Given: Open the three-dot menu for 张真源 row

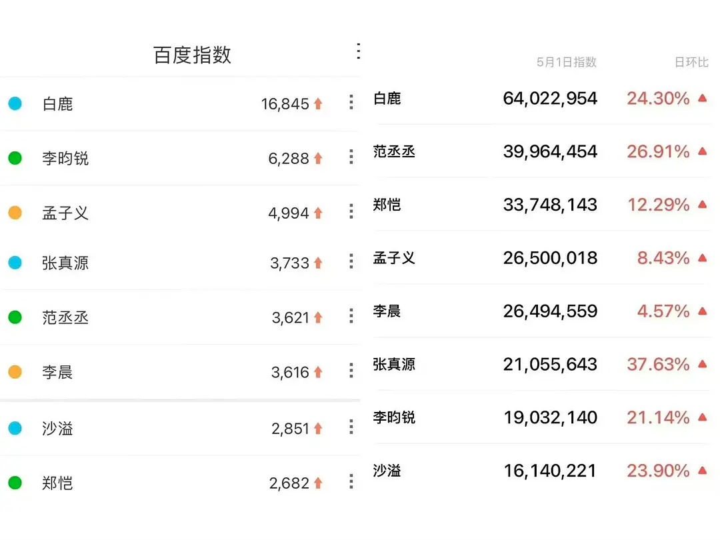Looking at the screenshot, I should pyautogui.click(x=351, y=262).
